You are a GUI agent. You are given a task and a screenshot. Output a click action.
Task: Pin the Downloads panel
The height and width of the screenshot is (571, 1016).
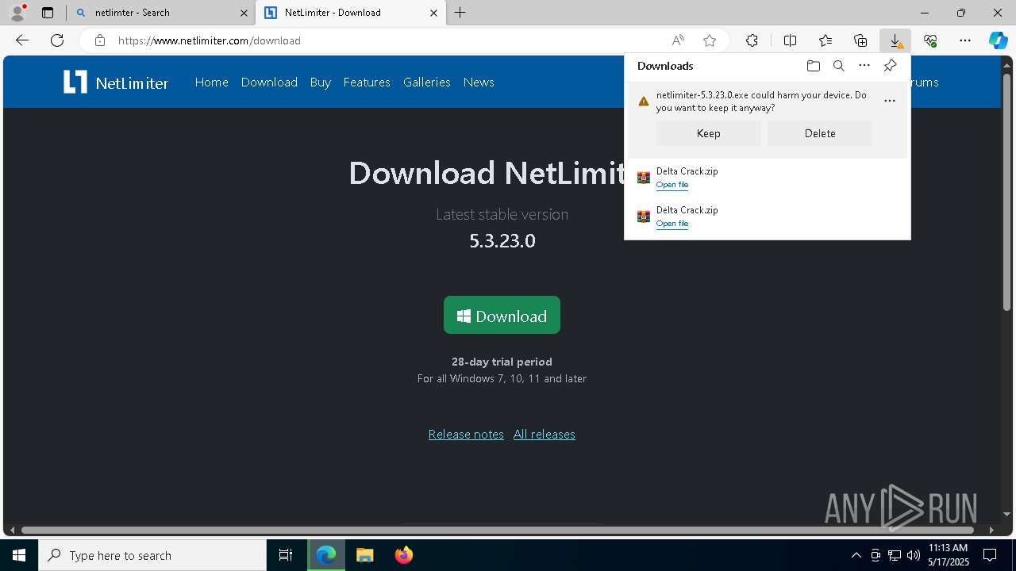(890, 66)
